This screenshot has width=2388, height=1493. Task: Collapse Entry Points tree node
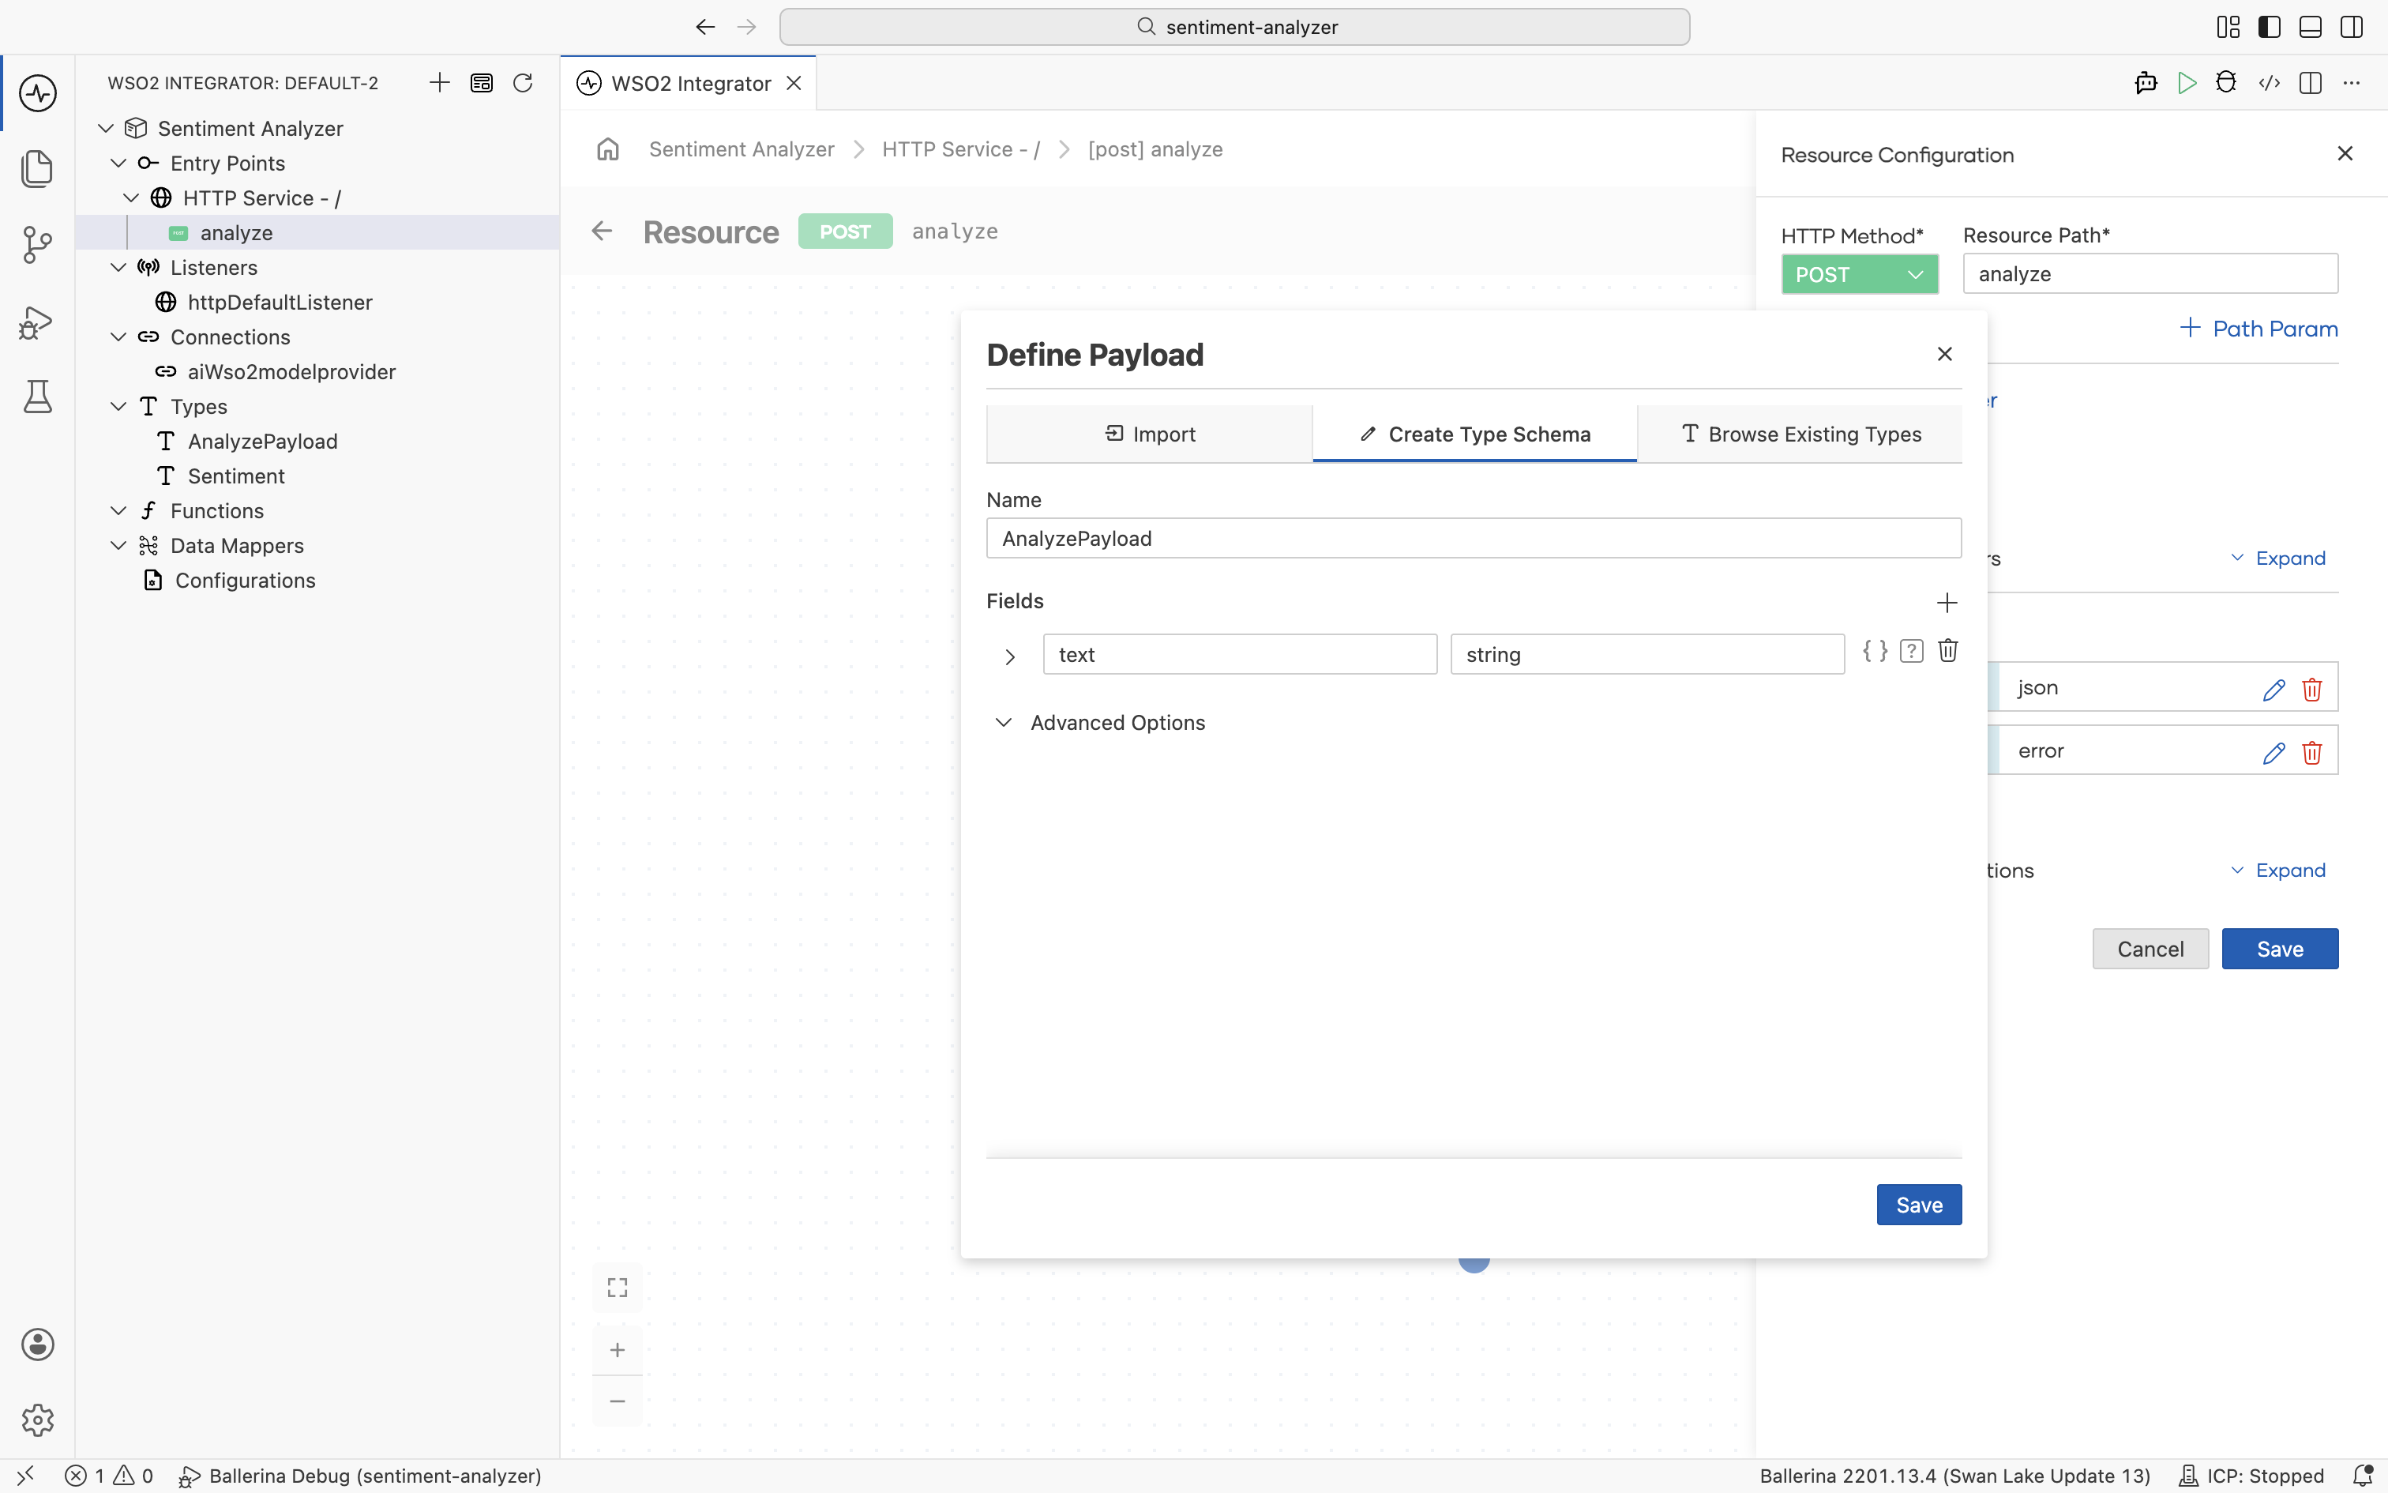point(118,163)
